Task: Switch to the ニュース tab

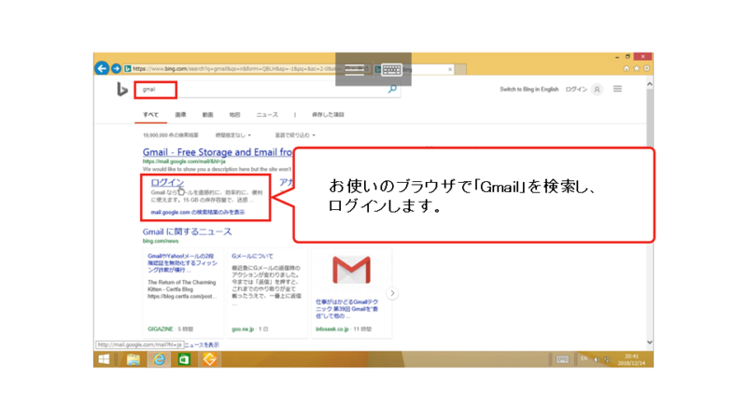Action: 267,115
